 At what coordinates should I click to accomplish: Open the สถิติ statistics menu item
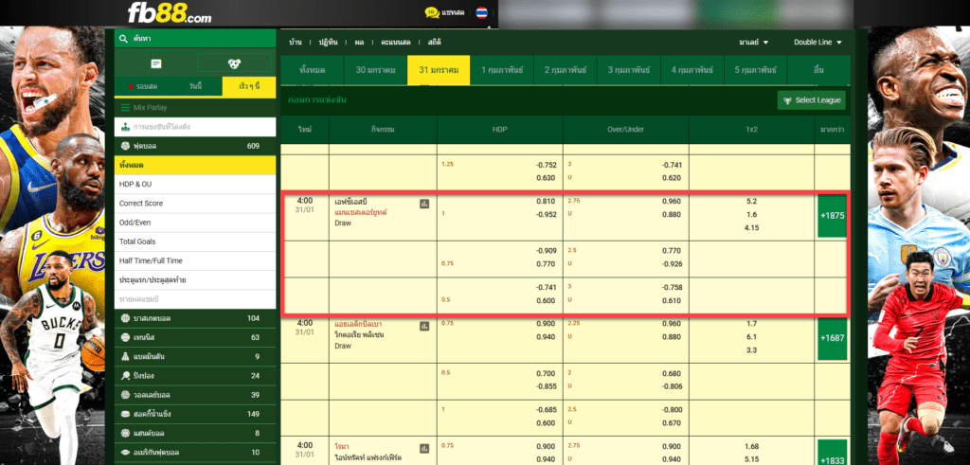tap(434, 43)
